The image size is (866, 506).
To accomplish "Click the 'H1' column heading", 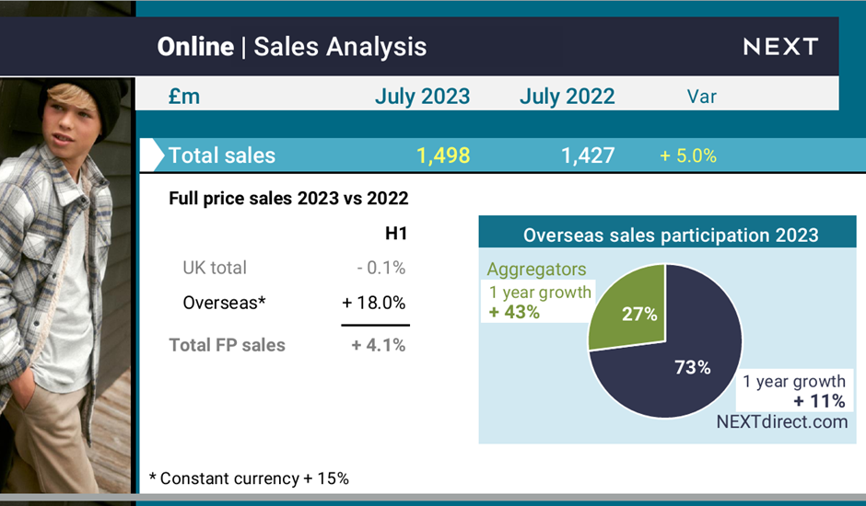I will tap(396, 234).
